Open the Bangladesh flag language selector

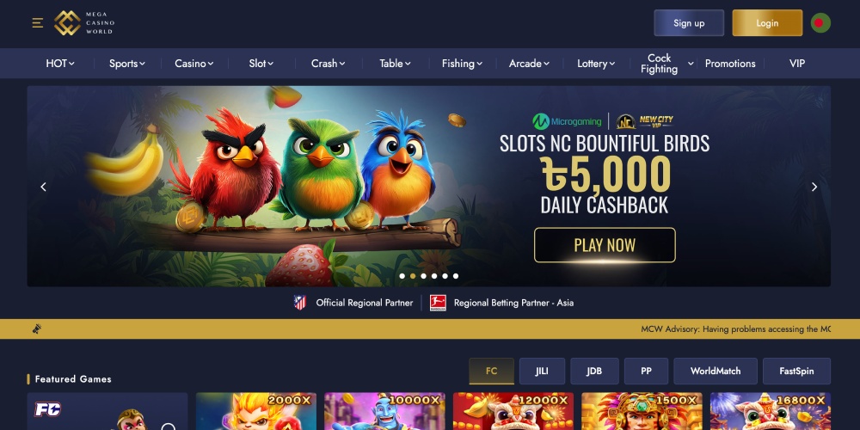point(820,23)
